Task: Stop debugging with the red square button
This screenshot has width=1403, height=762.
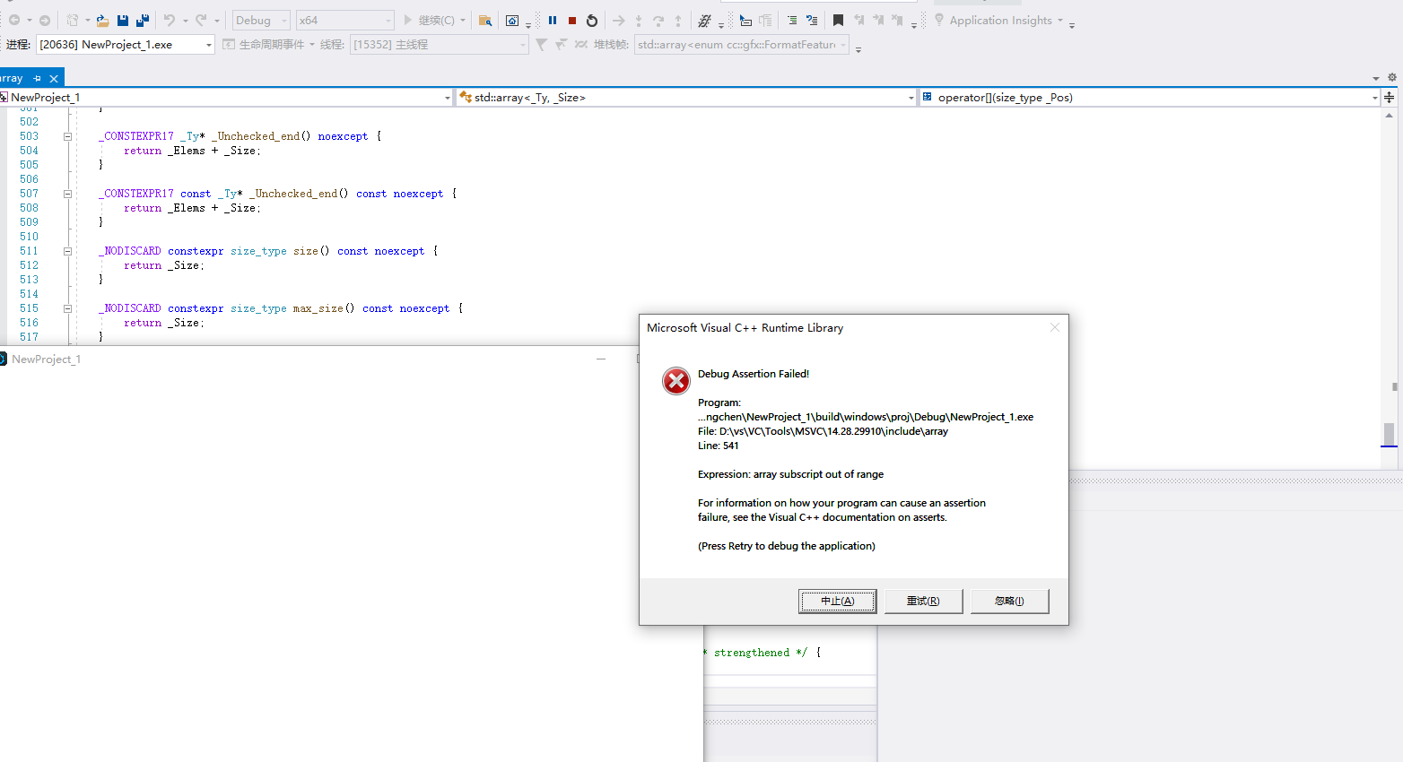Action: [x=572, y=21]
